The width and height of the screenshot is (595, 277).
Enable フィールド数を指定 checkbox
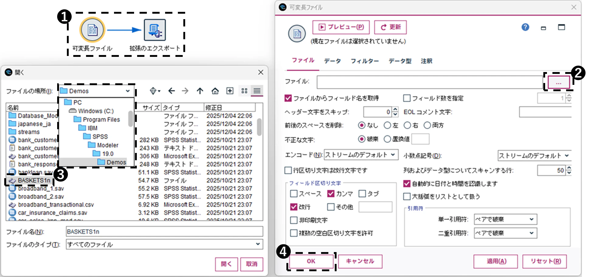tap(406, 98)
